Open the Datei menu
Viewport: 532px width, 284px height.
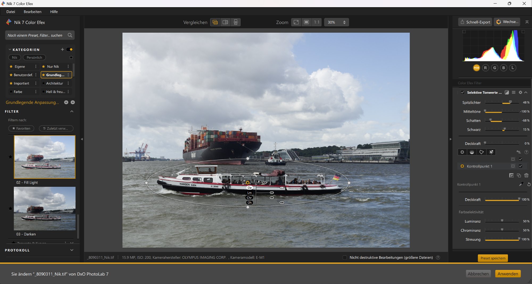tap(11, 12)
